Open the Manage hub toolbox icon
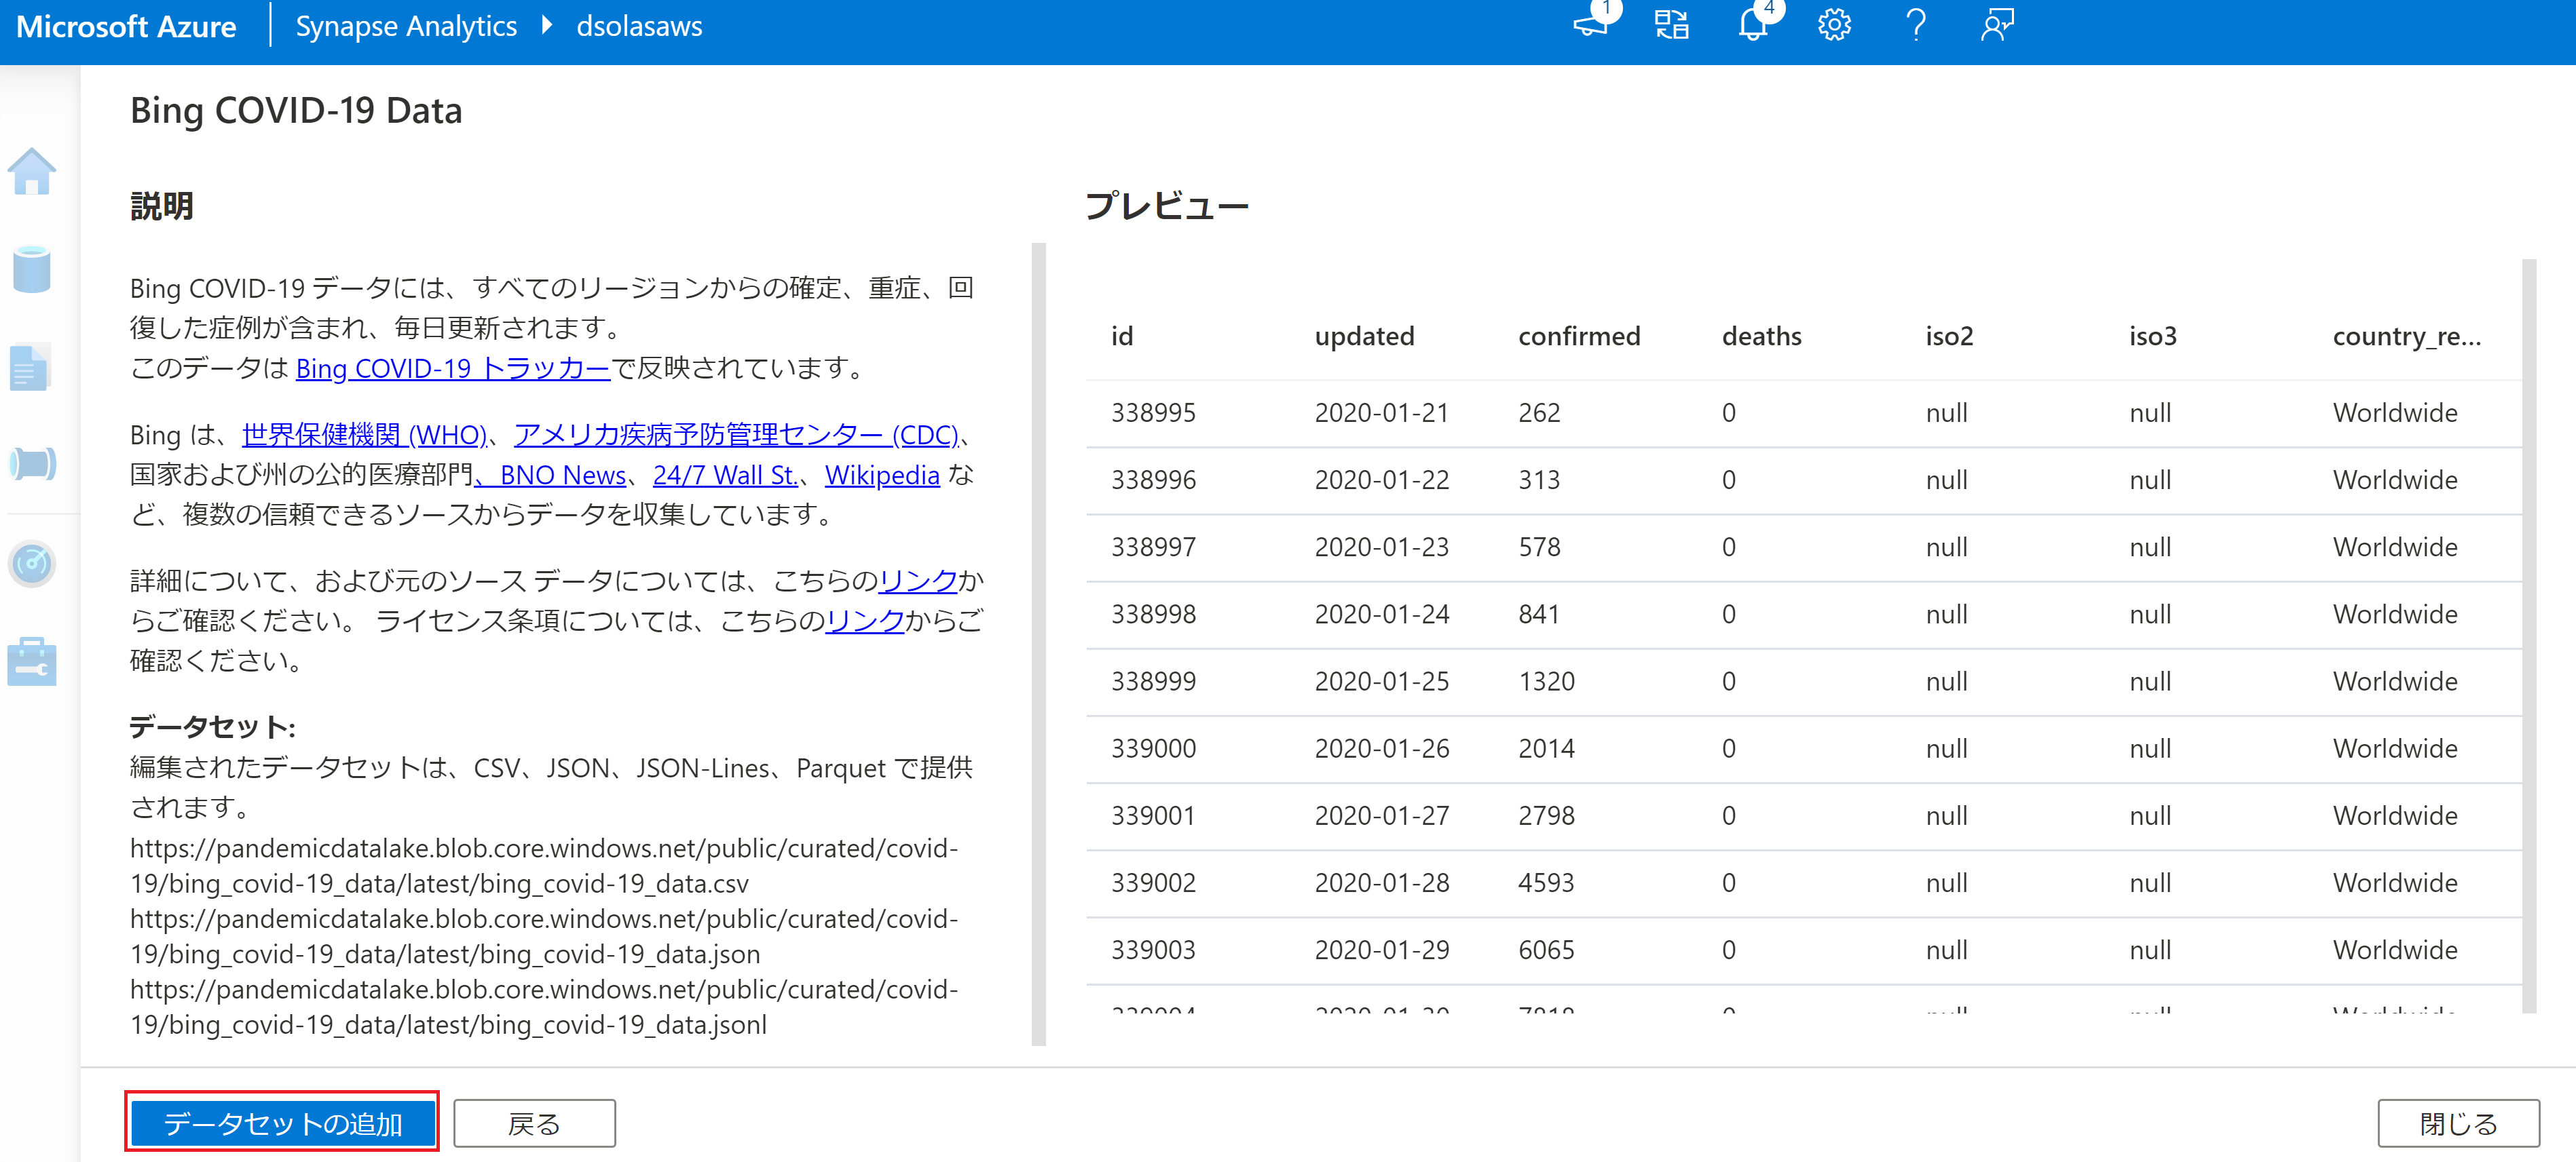Image resolution: width=2576 pixels, height=1162 pixels. [x=32, y=661]
